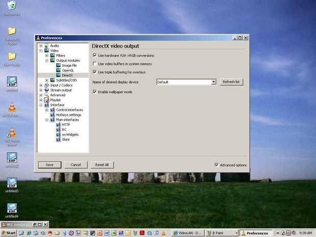
Task: Select the untitled2 BMP desktop icon
Action: coord(12,157)
